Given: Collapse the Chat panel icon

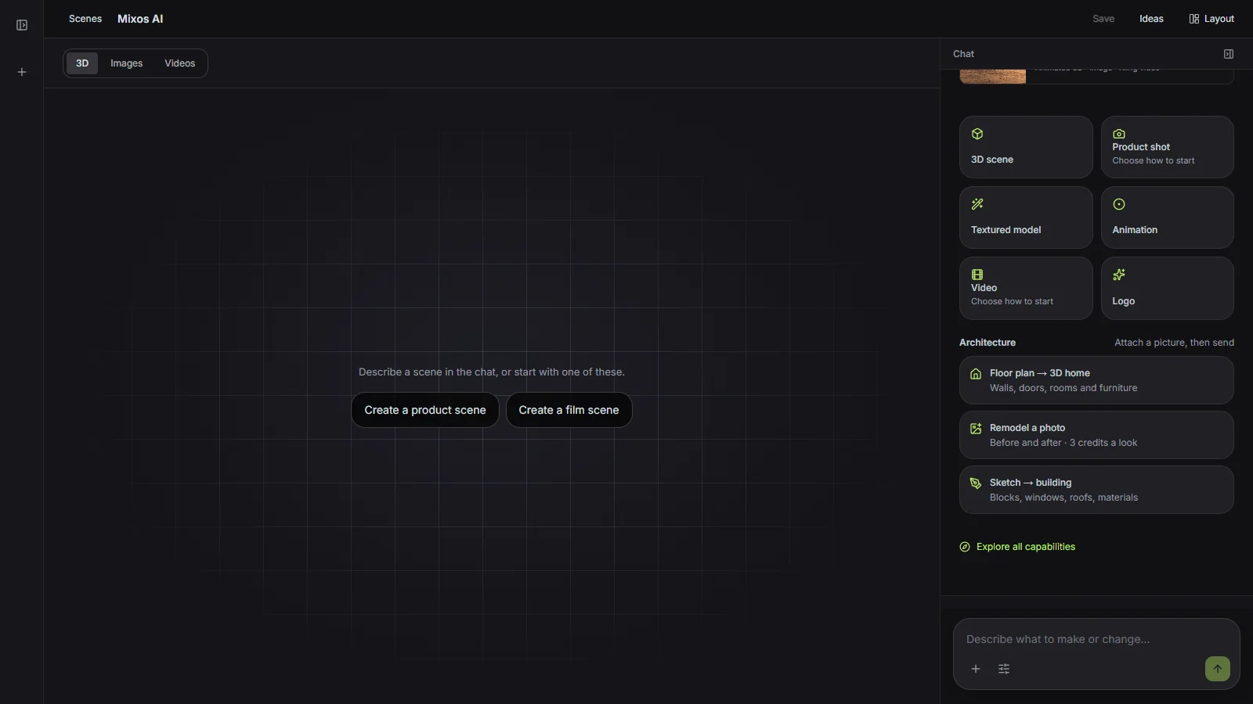Looking at the screenshot, I should click(1229, 54).
